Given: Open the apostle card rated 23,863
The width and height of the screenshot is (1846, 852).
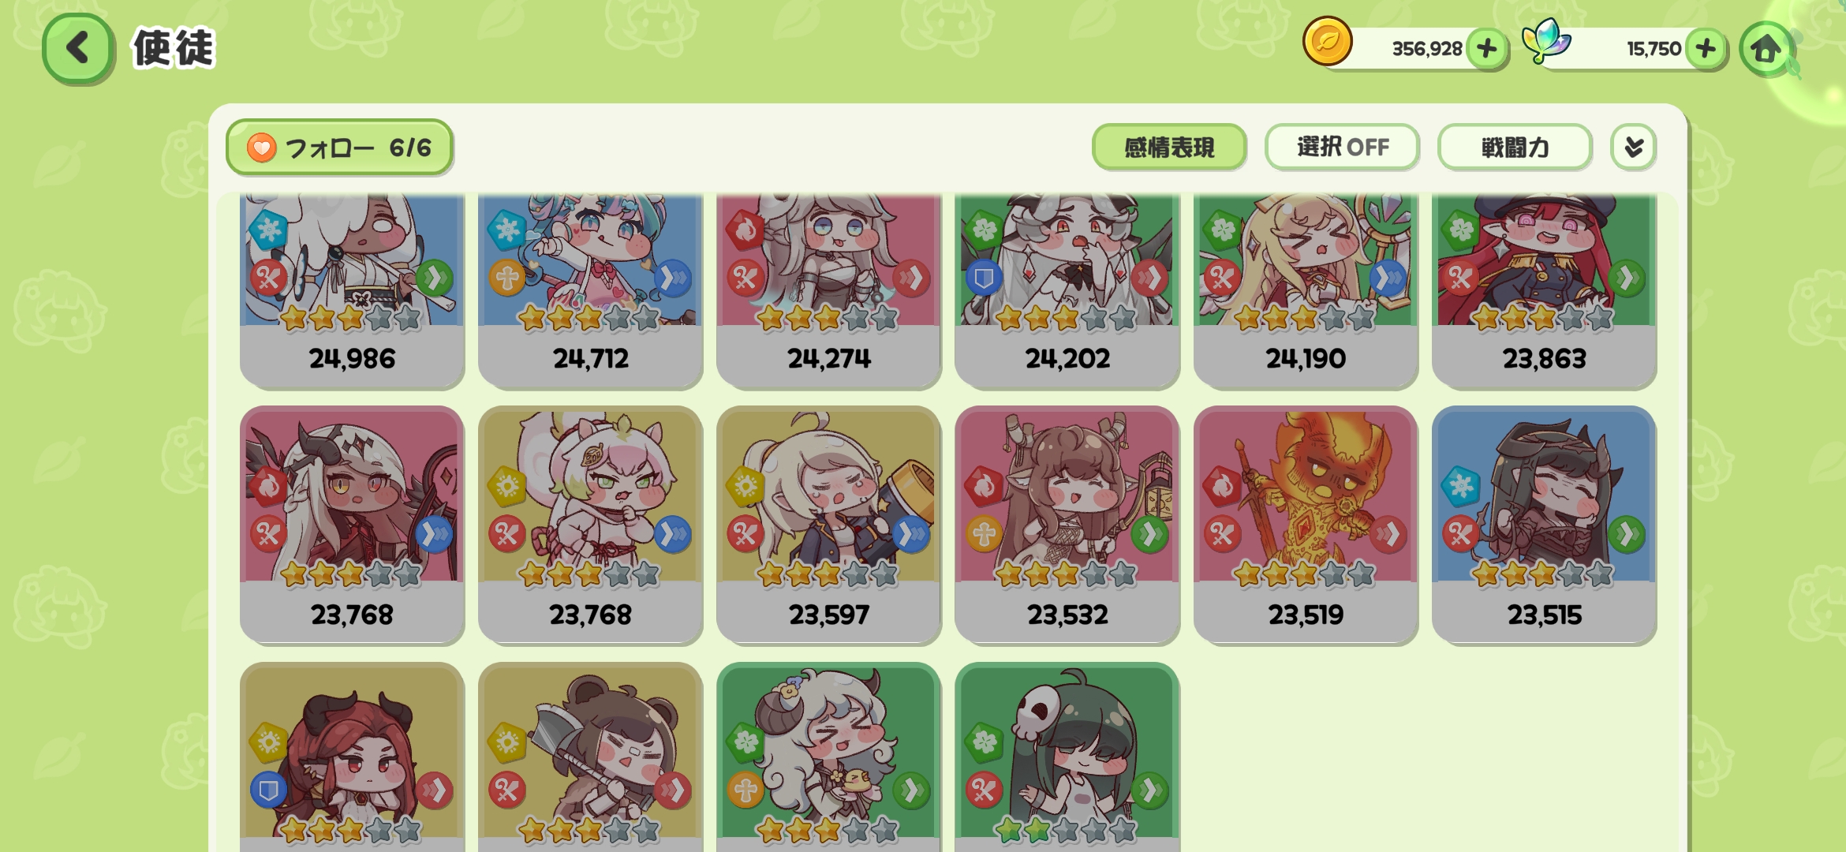Looking at the screenshot, I should [x=1544, y=290].
